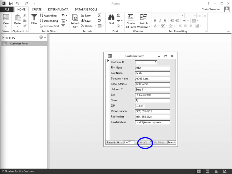232x174 pixels.
Task: Open Forms navigation pane category menu
Action: (41, 37)
